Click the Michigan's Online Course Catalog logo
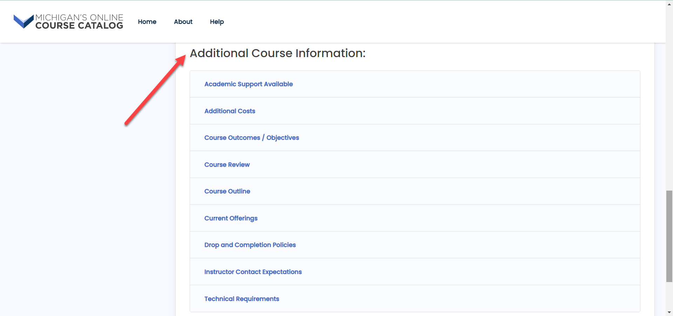This screenshot has height=316, width=673. 68,21
